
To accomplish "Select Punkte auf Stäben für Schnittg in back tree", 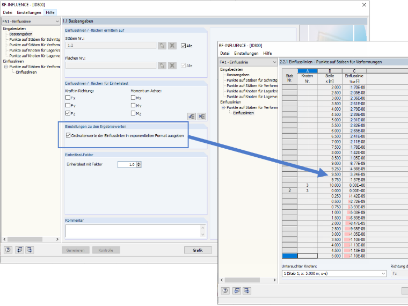I will click(x=34, y=40).
